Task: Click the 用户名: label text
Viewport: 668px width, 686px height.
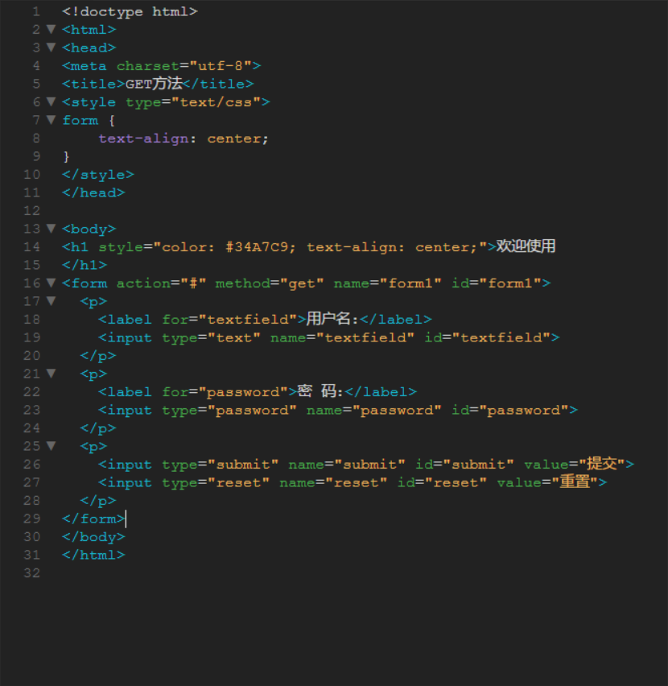Action: point(332,319)
